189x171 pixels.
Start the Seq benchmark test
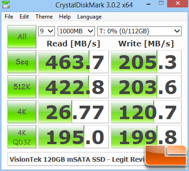22,62
